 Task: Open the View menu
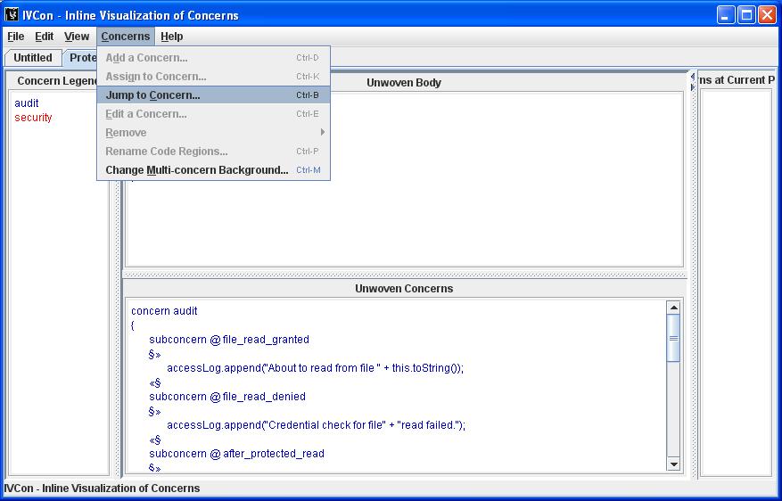[77, 37]
